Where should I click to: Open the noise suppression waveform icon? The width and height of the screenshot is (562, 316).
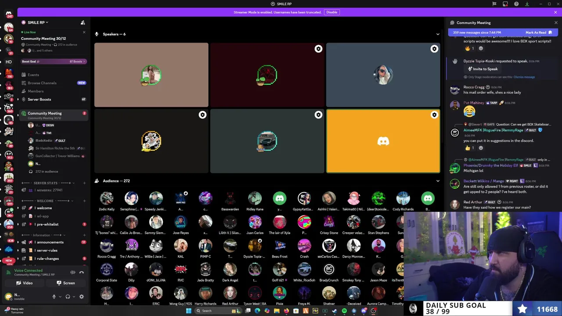pyautogui.click(x=73, y=273)
